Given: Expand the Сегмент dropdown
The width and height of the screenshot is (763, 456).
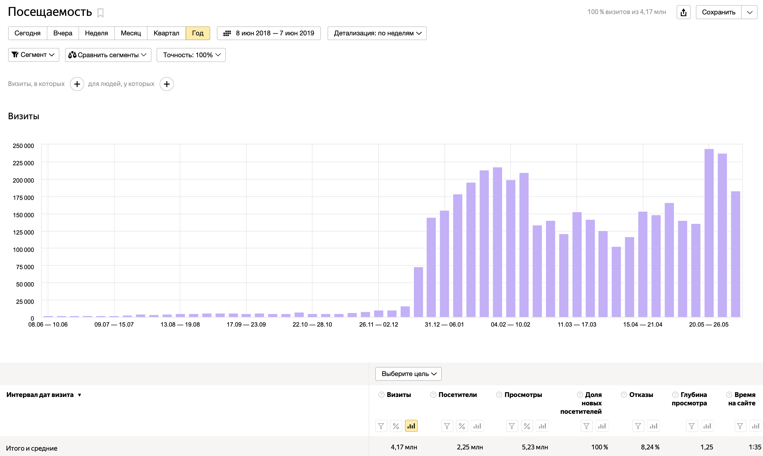Looking at the screenshot, I should point(34,55).
